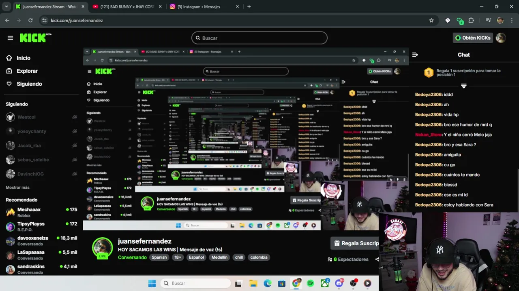
Task: Open the Chrome profile avatar
Action: click(x=500, y=20)
